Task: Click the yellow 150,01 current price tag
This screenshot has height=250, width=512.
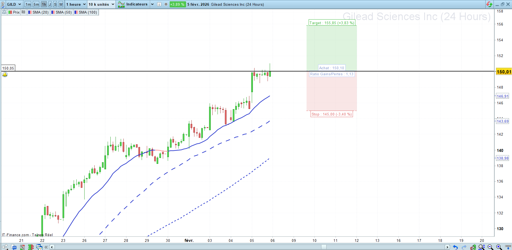Action: pyautogui.click(x=504, y=72)
